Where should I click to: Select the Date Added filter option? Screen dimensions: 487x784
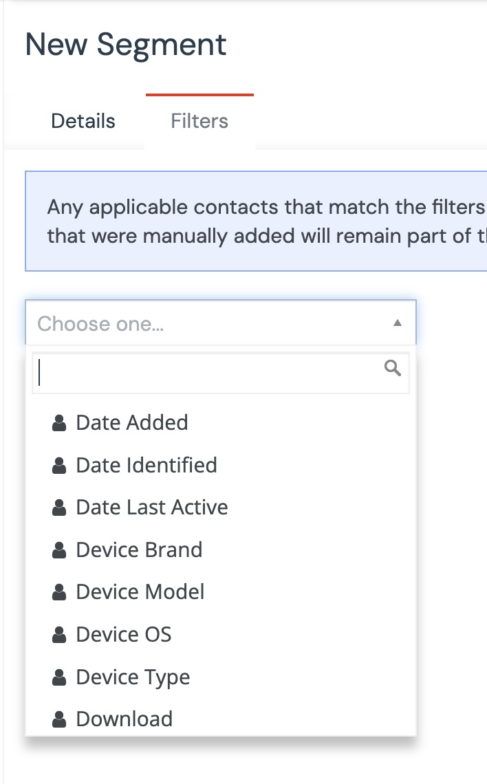point(132,423)
